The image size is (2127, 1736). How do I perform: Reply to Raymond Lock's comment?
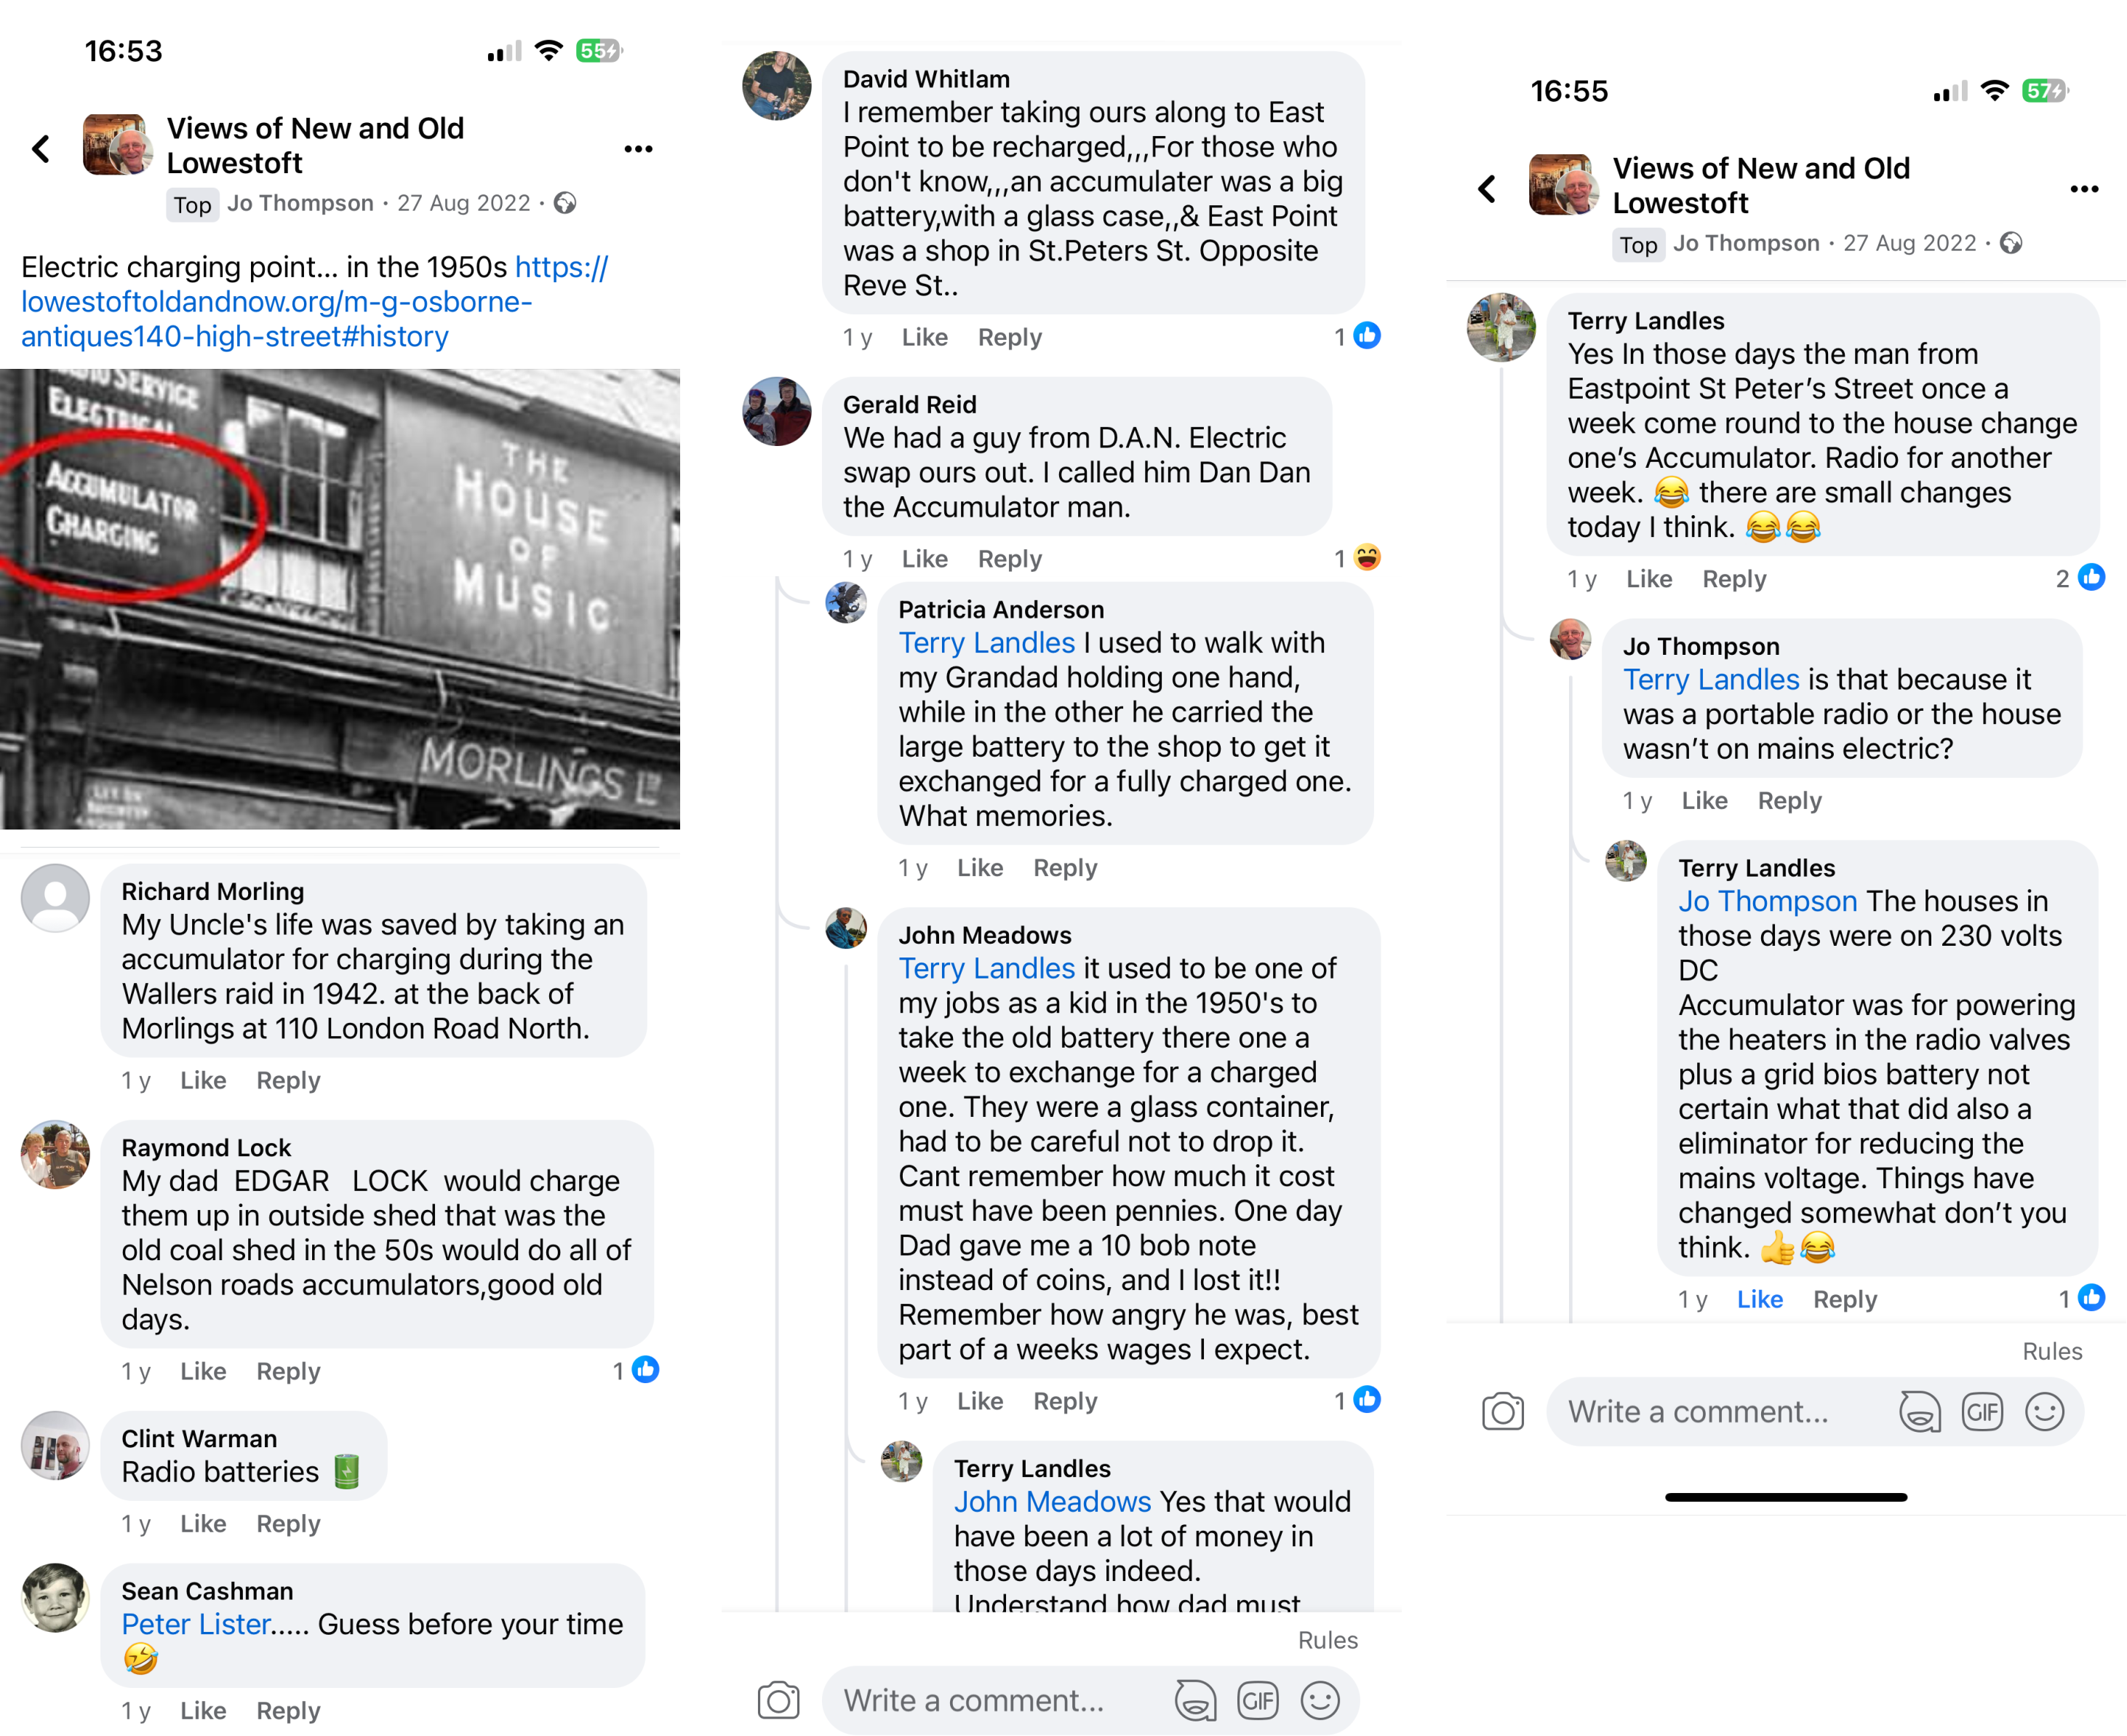click(x=288, y=1371)
